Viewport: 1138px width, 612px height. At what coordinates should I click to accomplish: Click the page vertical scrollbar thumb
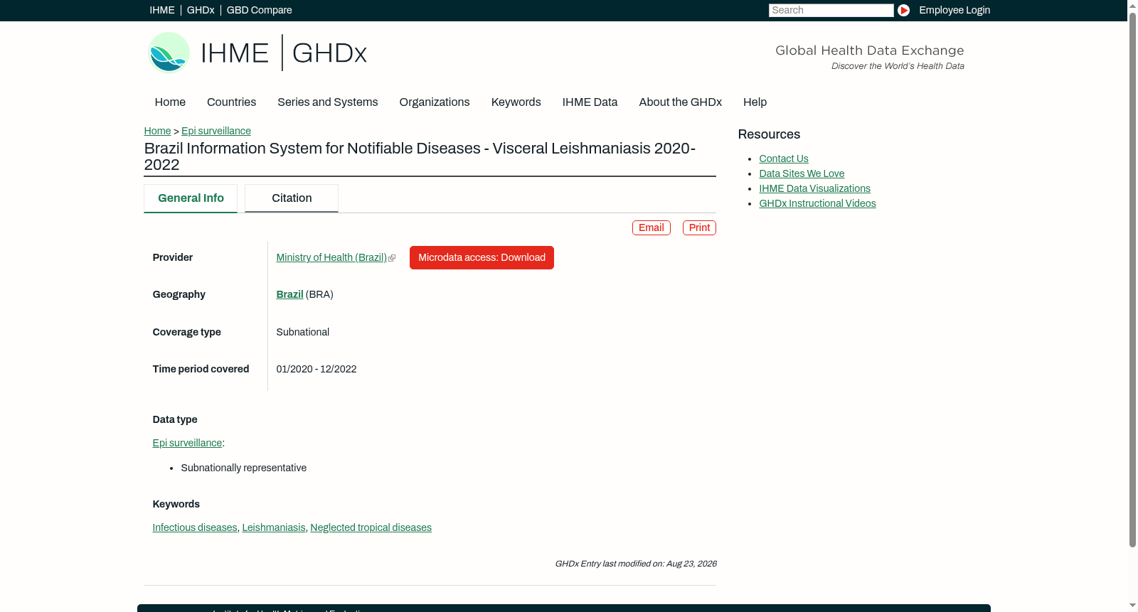1132,279
